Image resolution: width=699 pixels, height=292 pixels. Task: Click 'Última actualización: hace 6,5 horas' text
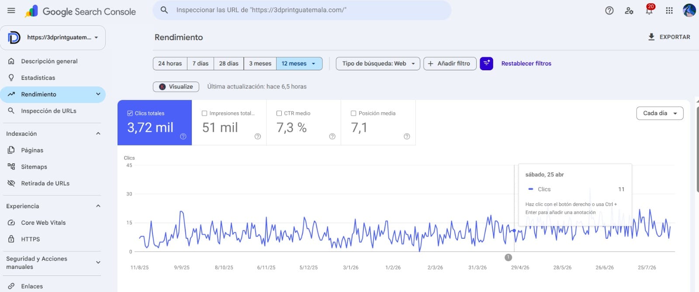(x=257, y=87)
